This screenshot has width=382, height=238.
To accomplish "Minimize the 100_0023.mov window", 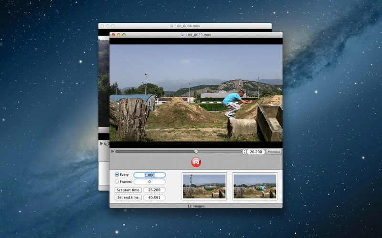I will pos(118,35).
